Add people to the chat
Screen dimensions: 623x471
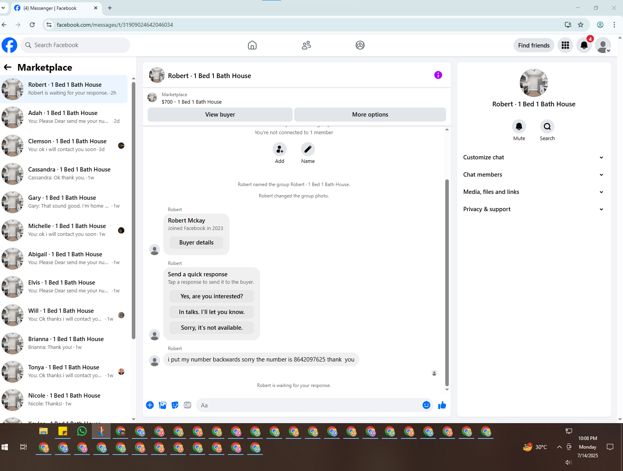tap(280, 149)
